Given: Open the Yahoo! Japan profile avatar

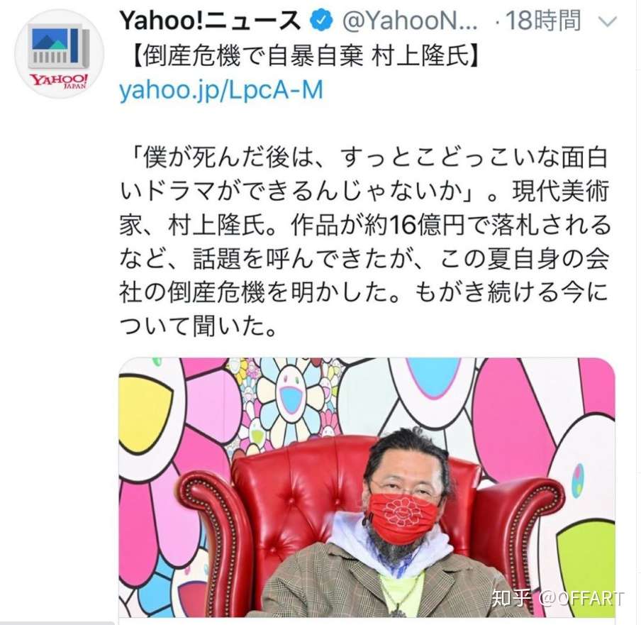Looking at the screenshot, I should tap(60, 54).
